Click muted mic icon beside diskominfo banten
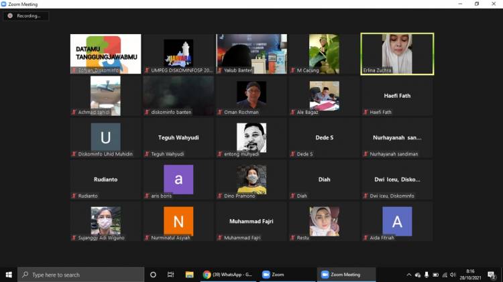The image size is (503, 282). [147, 112]
